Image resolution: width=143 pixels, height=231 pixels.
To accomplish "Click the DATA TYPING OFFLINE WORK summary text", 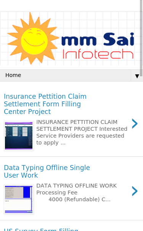I will click(x=76, y=186).
